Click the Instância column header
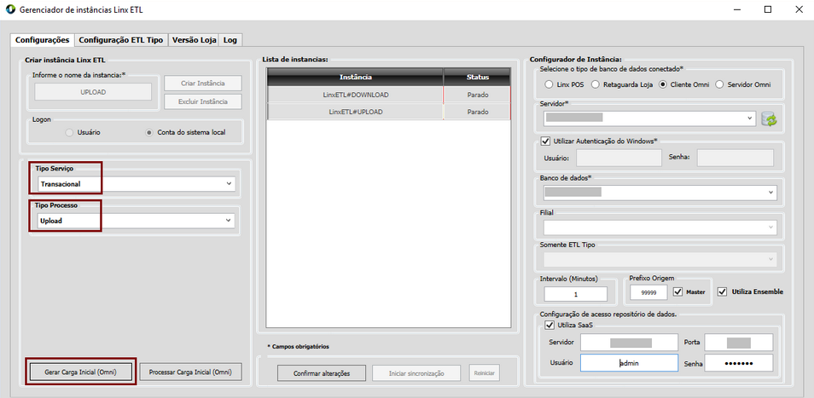This screenshot has width=814, height=398. [x=355, y=78]
